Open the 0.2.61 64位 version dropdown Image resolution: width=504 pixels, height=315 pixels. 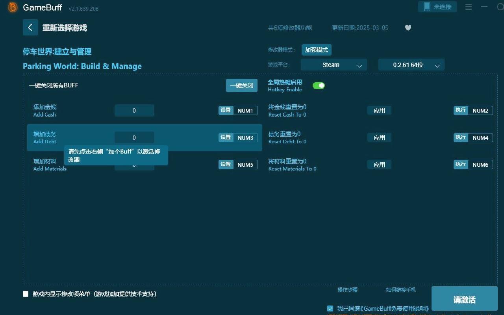(x=411, y=65)
